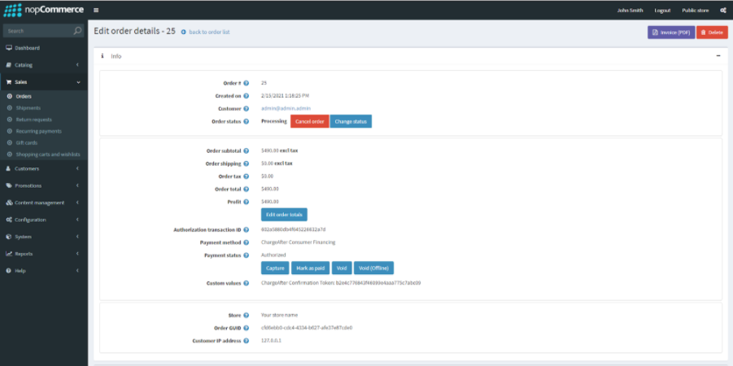Click the Capture payment button
Screen dimensions: 733x366
pos(275,268)
